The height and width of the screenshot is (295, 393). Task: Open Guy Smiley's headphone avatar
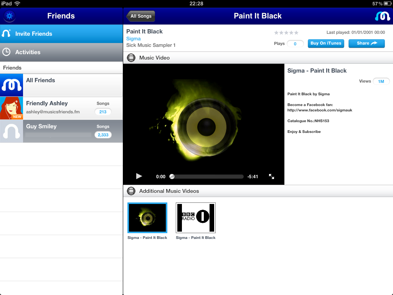point(12,131)
